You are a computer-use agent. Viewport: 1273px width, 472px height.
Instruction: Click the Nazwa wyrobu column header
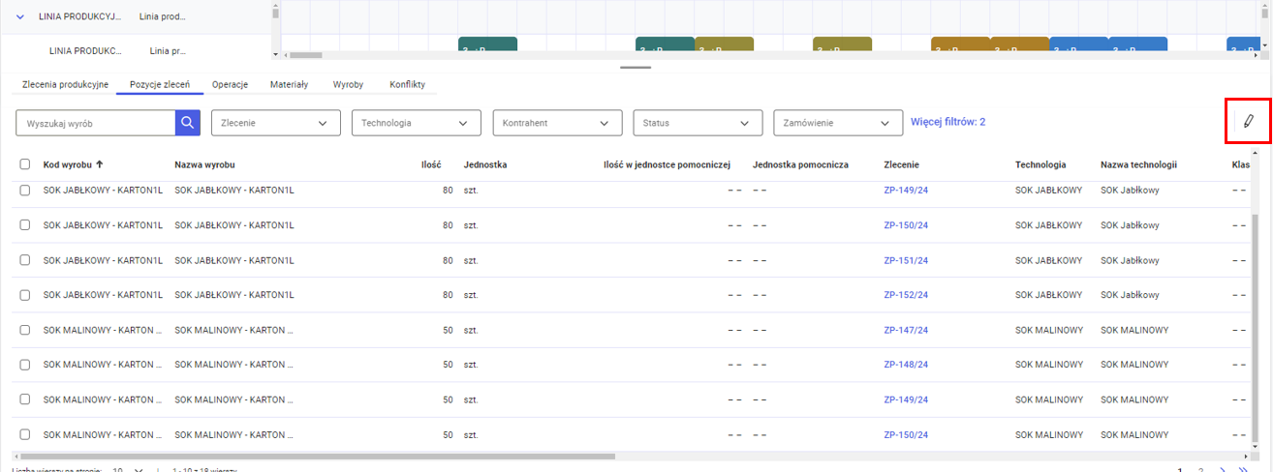[204, 164]
